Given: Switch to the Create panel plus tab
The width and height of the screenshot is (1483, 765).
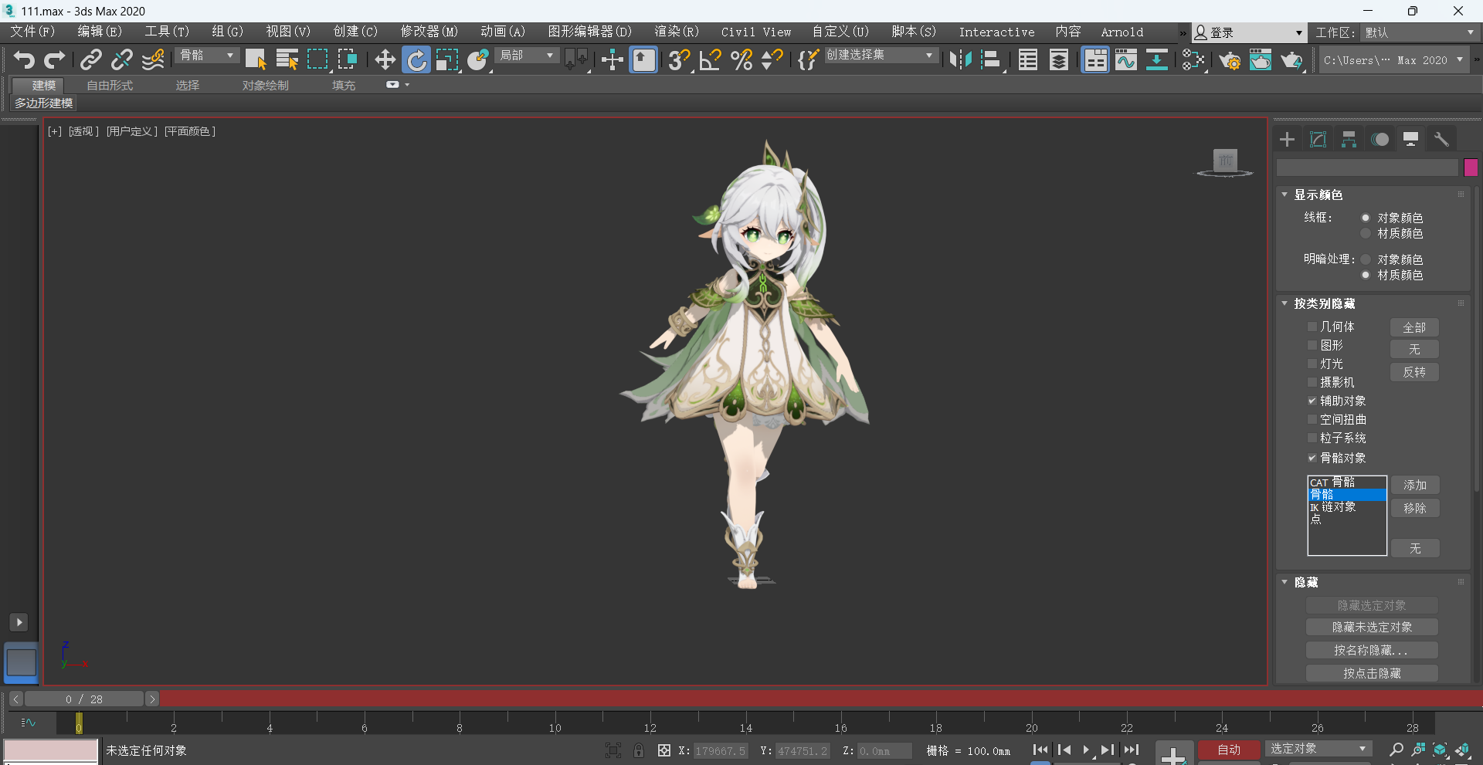Looking at the screenshot, I should point(1287,139).
